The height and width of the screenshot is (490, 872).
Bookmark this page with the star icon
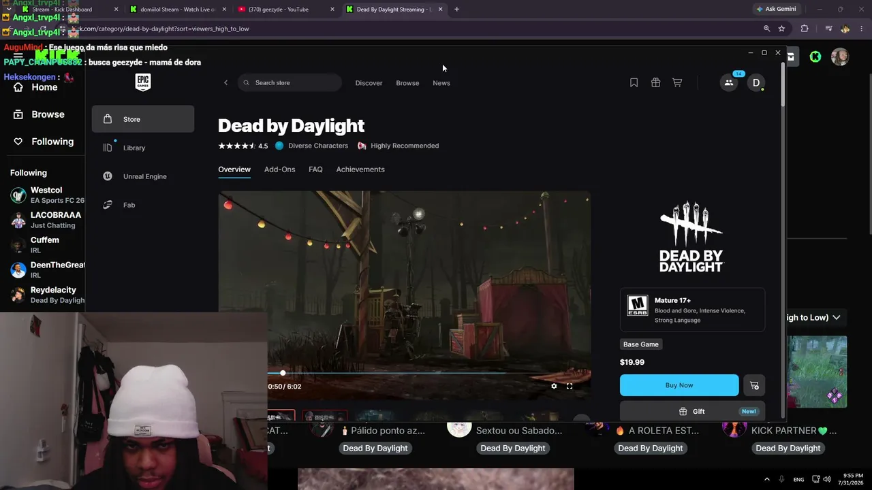coord(781,29)
